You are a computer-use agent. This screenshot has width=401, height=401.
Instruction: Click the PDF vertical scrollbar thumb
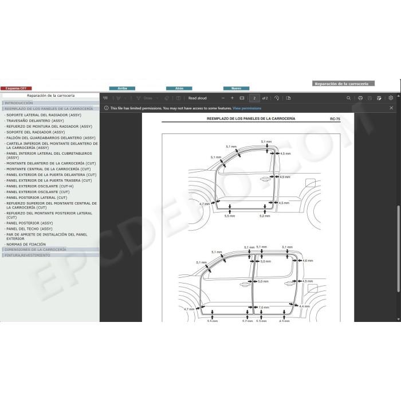click(x=399, y=249)
